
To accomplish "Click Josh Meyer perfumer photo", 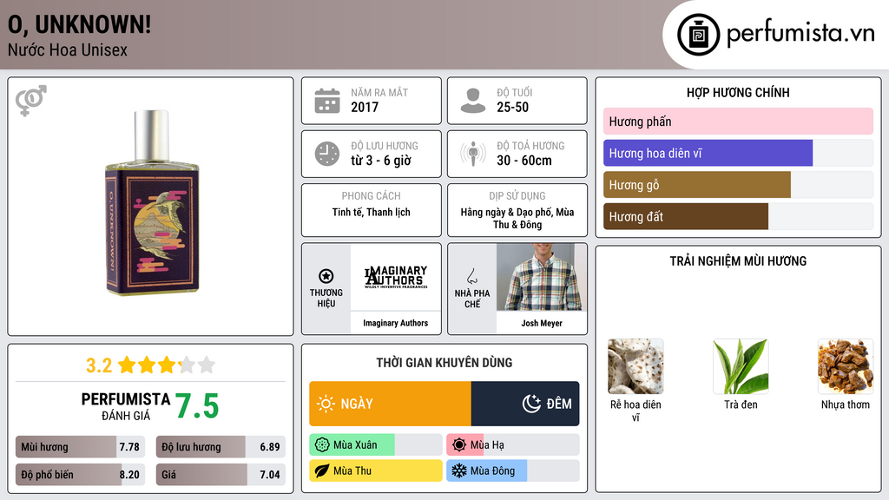I will [542, 277].
